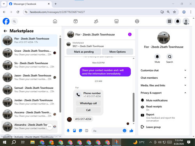The width and height of the screenshot is (195, 146).
Task: Click the chat list scrollbar
Action: tap(60, 75)
